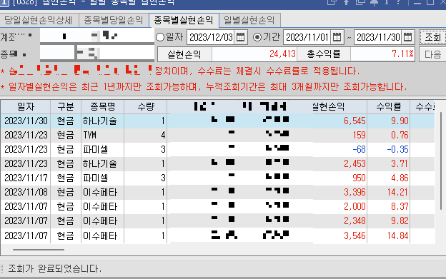Select the 기간 radio button
Image resolution: width=446 pixels, height=279 pixels.
(x=257, y=37)
